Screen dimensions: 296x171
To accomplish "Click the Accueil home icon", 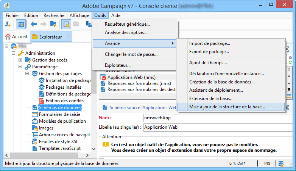I will pos(8,37).
